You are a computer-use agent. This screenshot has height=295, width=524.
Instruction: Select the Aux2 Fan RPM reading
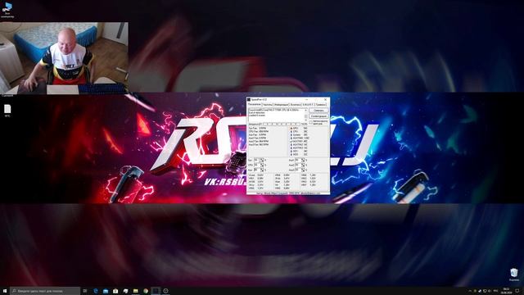click(259, 142)
